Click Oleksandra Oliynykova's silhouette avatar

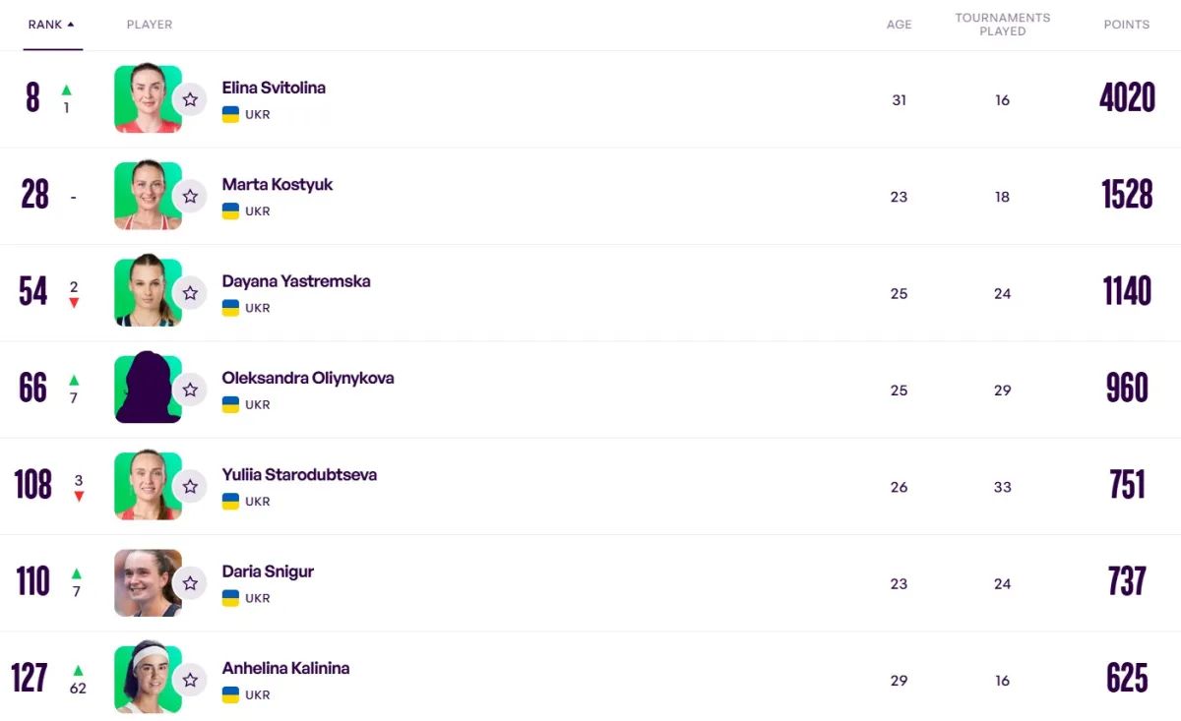point(147,390)
